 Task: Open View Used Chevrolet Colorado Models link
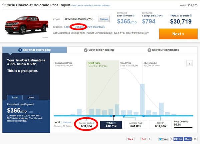[91, 6]
